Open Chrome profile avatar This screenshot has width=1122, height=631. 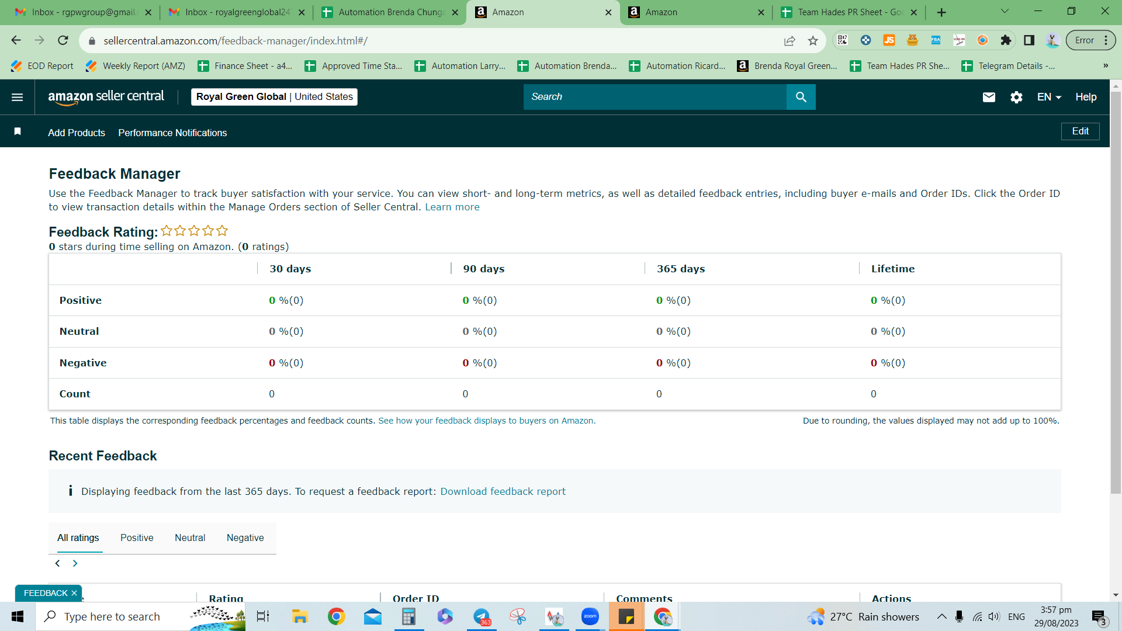point(1052,40)
